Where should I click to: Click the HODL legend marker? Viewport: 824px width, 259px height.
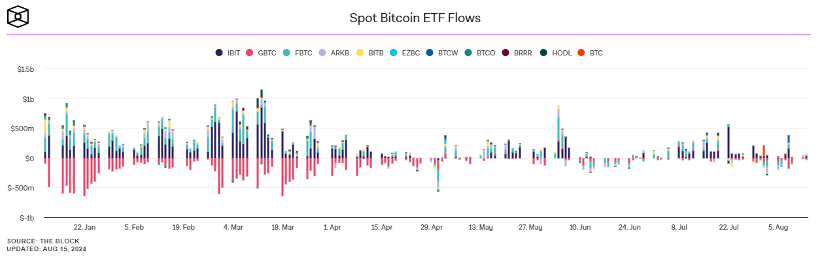(x=543, y=52)
